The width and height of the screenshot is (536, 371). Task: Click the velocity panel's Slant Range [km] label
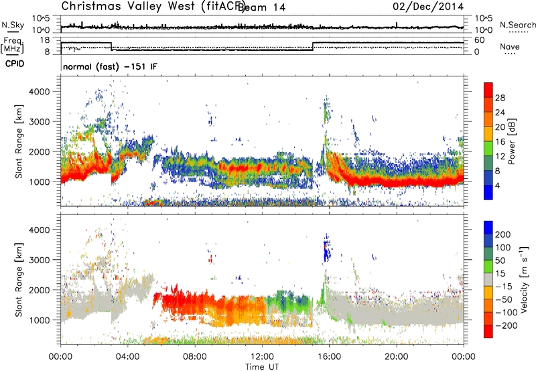(x=19, y=279)
